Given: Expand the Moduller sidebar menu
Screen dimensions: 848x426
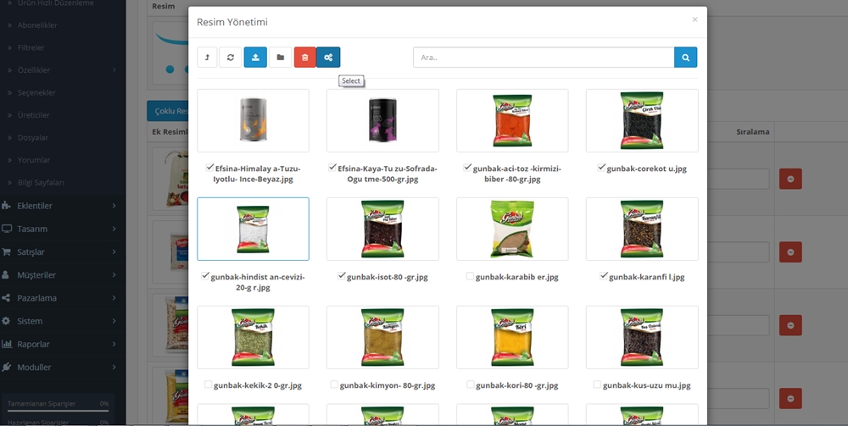Looking at the screenshot, I should [x=63, y=368].
